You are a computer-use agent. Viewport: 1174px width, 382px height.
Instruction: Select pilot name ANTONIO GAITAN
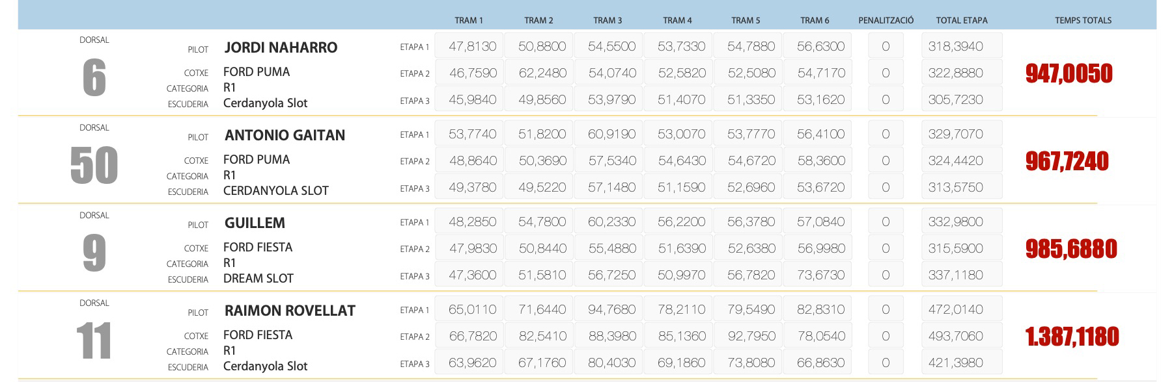click(x=285, y=135)
